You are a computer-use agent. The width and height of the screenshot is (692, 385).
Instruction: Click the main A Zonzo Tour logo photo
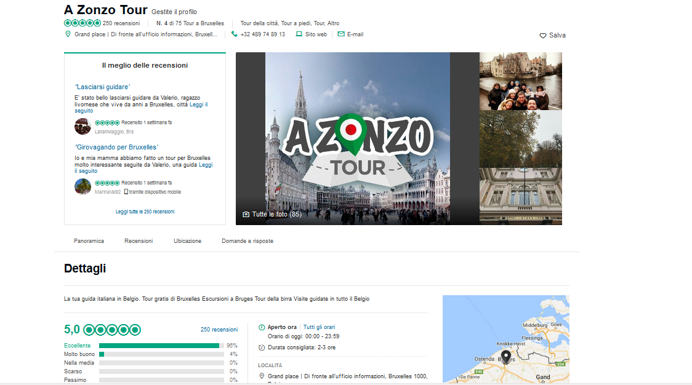(358, 138)
